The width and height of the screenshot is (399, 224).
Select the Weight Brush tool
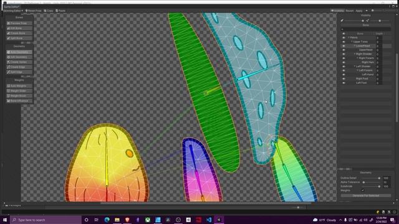pos(19,96)
